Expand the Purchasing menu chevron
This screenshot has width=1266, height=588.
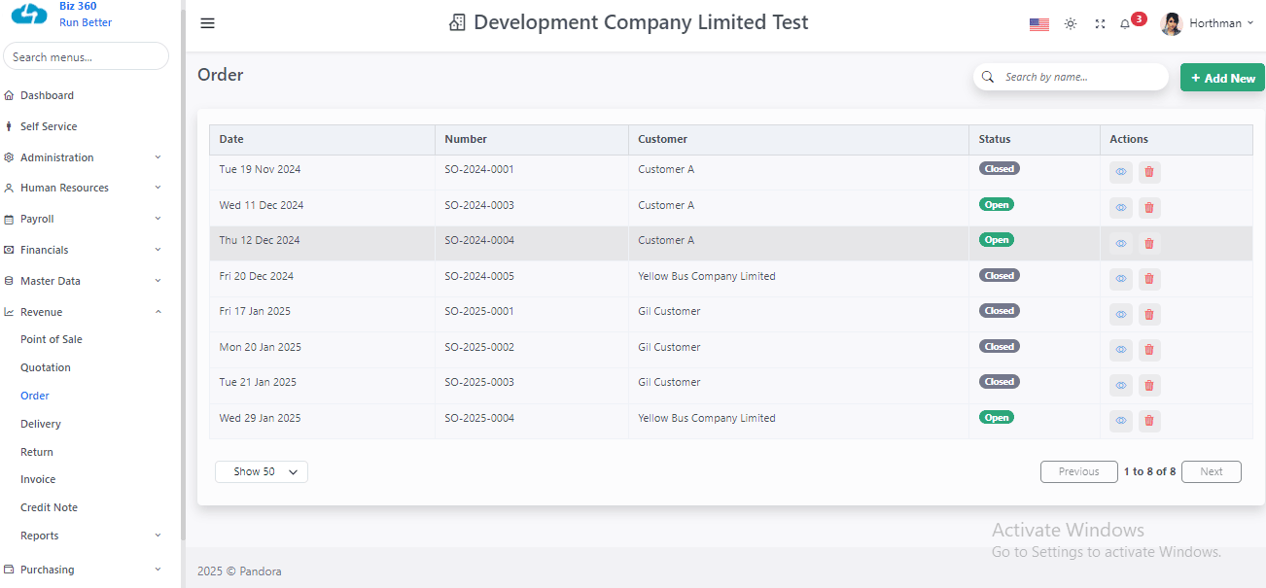click(158, 570)
